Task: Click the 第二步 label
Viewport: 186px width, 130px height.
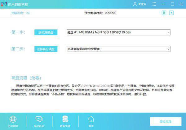Action: (x=18, y=49)
